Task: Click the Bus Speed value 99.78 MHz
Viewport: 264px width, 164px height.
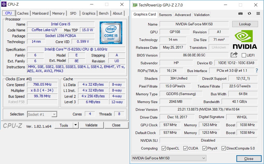Action: click(x=42, y=96)
